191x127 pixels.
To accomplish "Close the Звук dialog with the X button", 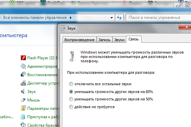I will tap(185, 27).
